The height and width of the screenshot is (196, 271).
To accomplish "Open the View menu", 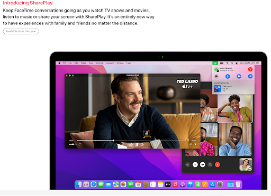I will [91, 63].
